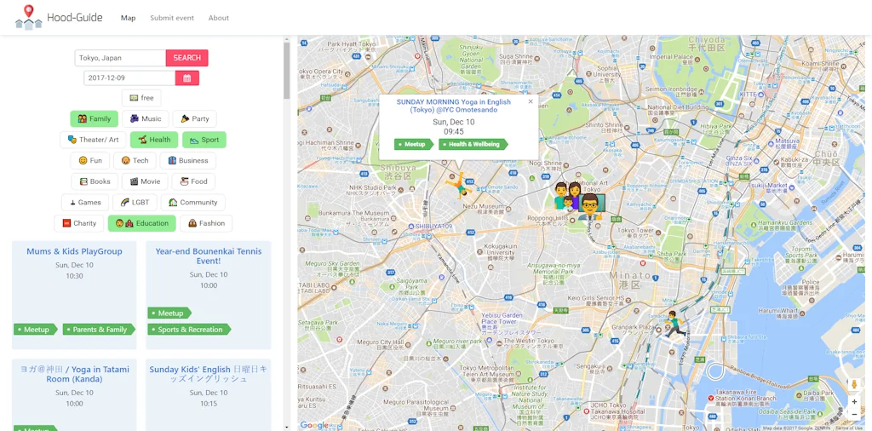Screen dimensions: 872x431
Task: Click the event list scrollbar thumb
Action: [287, 71]
